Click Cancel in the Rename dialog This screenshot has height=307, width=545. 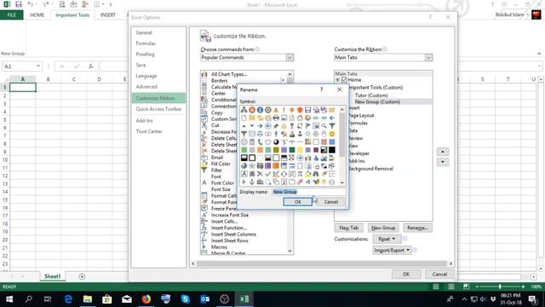click(x=331, y=201)
